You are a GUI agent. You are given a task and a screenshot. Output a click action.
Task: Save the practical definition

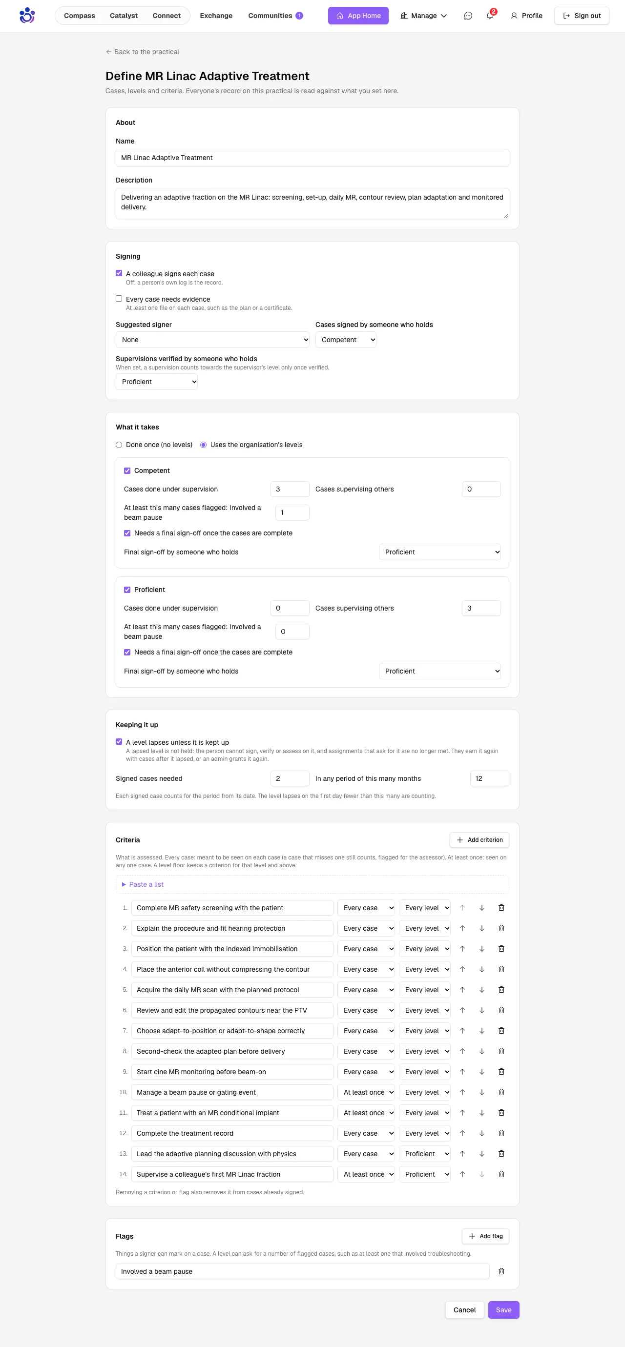point(503,1310)
